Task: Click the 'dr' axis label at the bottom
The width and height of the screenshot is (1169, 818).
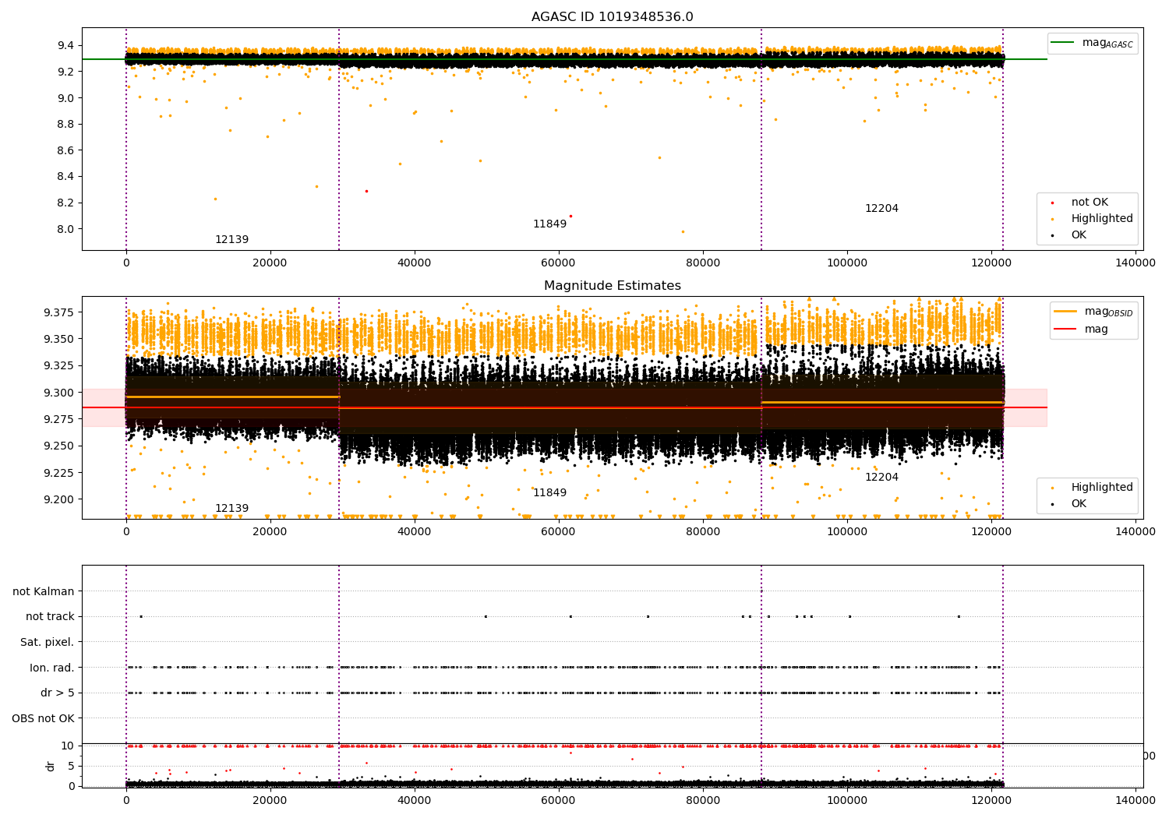Action: 51,766
